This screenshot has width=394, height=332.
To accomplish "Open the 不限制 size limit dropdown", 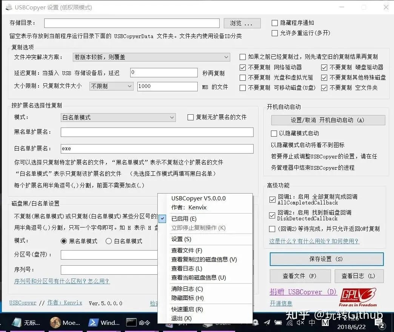I will click(111, 86).
